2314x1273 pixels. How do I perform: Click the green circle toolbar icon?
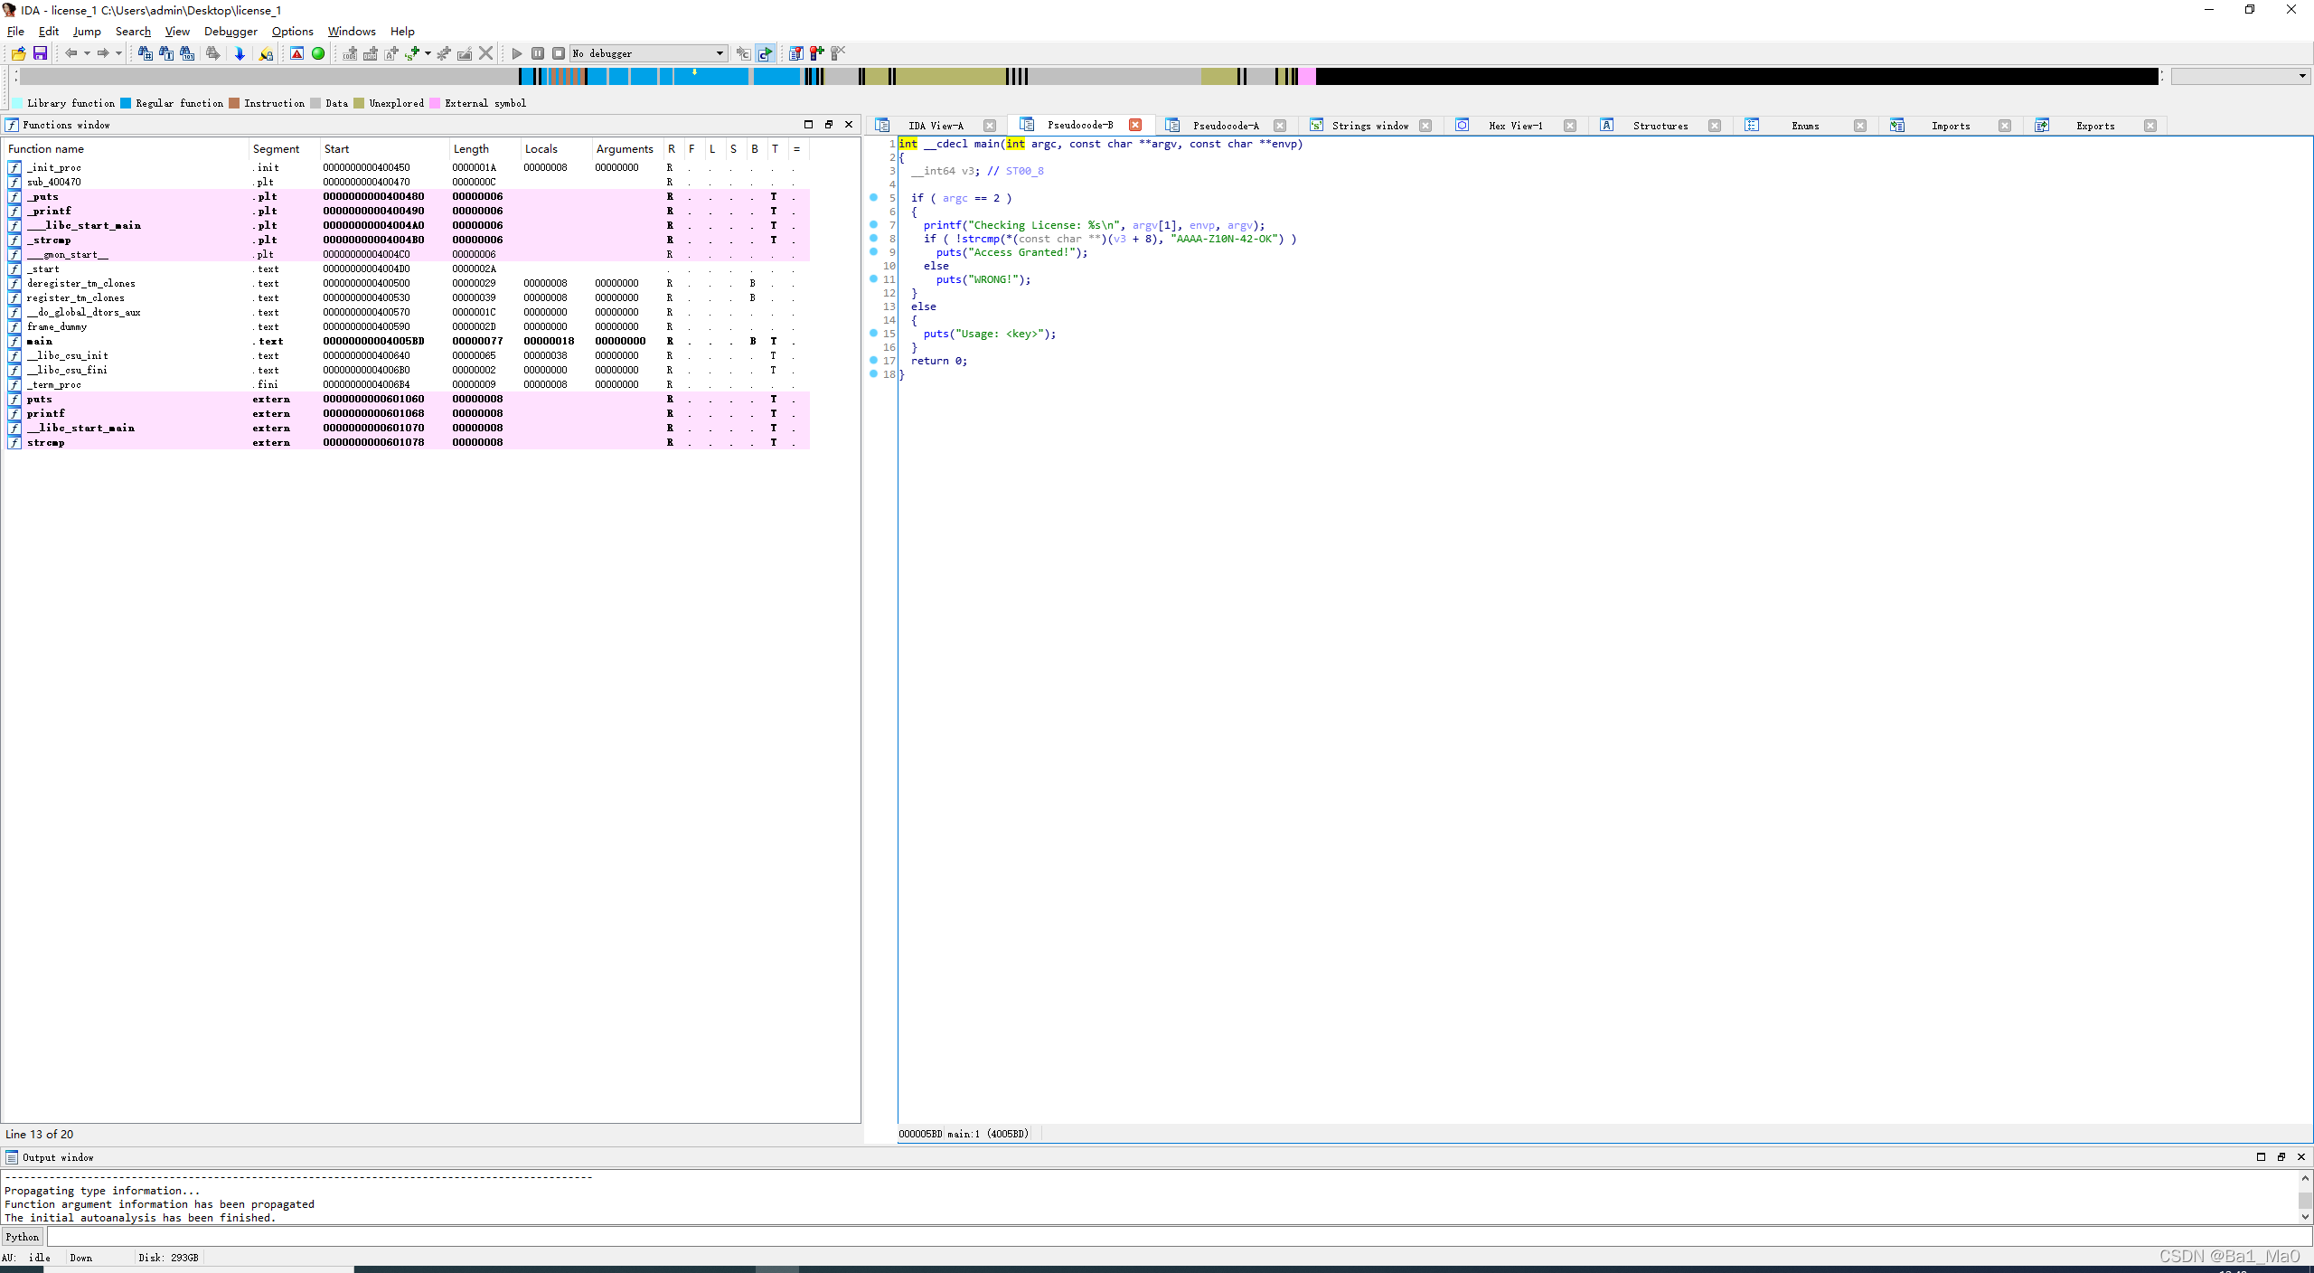tap(318, 53)
